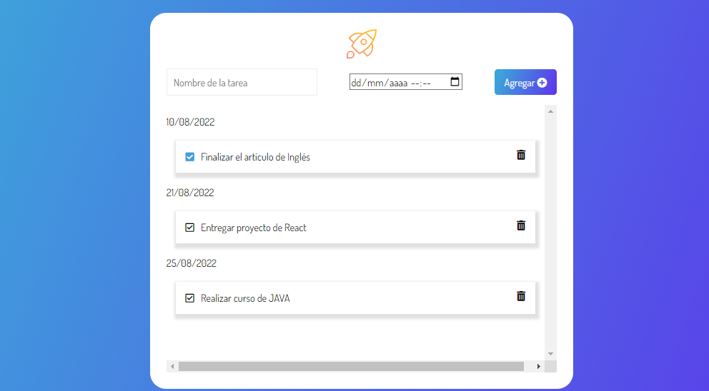The height and width of the screenshot is (391, 709).
Task: Open the calendar picker in date field
Action: tap(455, 82)
